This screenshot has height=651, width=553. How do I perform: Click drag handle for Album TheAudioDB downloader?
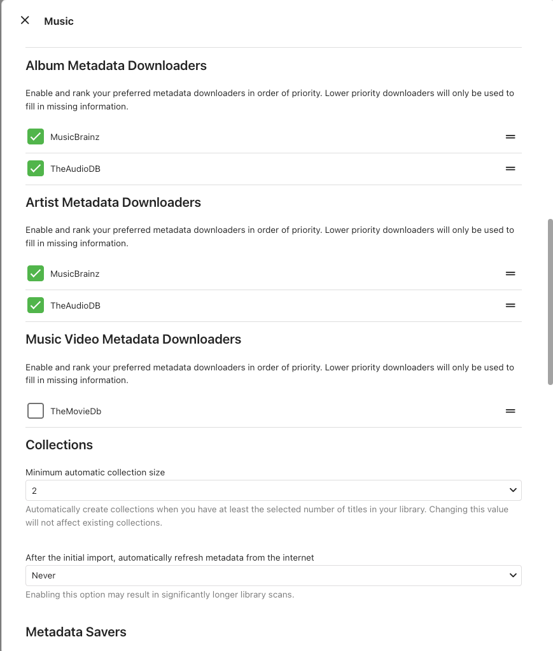point(510,169)
